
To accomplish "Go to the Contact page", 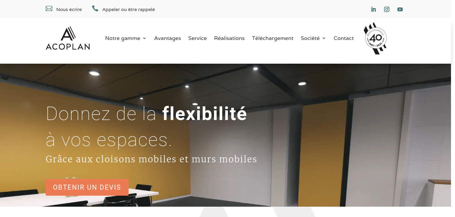I will (344, 38).
